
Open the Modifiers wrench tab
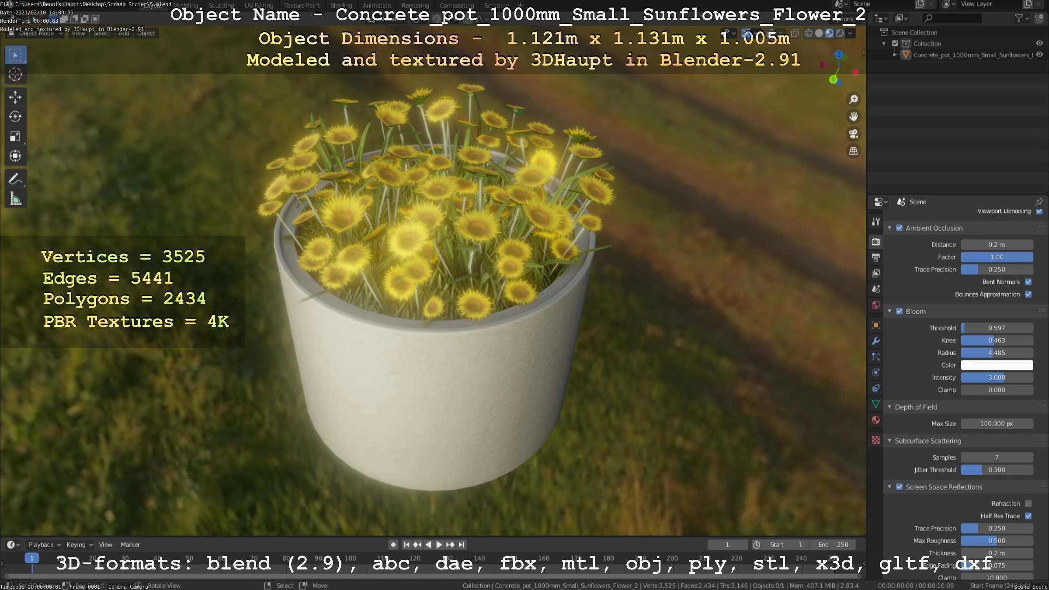(875, 341)
